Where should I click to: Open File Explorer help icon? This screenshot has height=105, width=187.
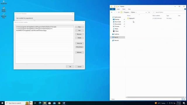pos(185,9)
